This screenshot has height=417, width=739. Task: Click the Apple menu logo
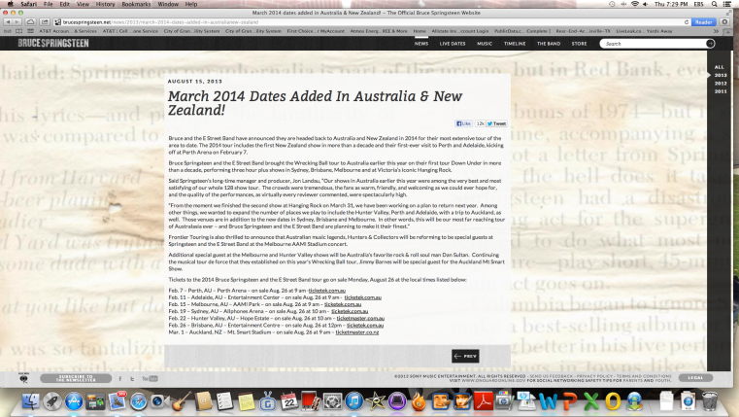(10, 4)
